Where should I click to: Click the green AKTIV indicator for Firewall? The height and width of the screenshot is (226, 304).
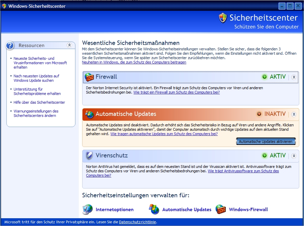click(264, 77)
